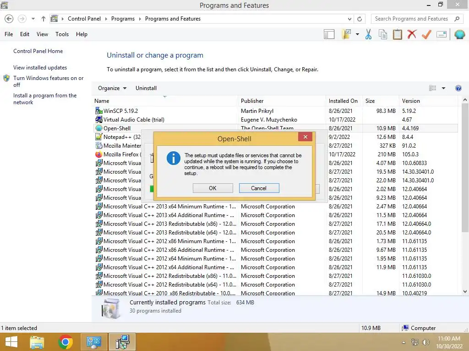Click the vertical scrollbar thumb
Viewport: 469px width, 351px height.
[x=465, y=168]
